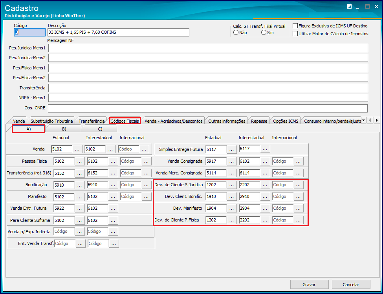Open lookup for Venda Estadual code 5102
This screenshot has width=383, height=294.
coord(77,149)
